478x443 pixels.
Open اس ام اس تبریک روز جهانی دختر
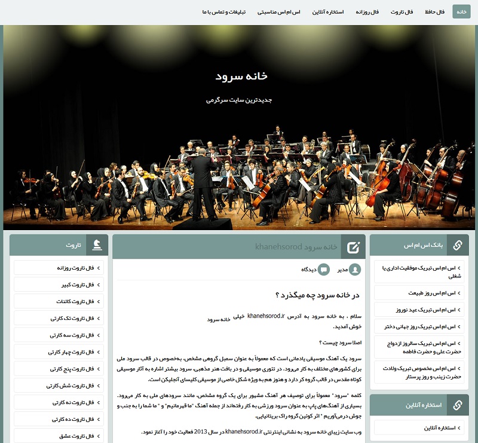[419, 326]
